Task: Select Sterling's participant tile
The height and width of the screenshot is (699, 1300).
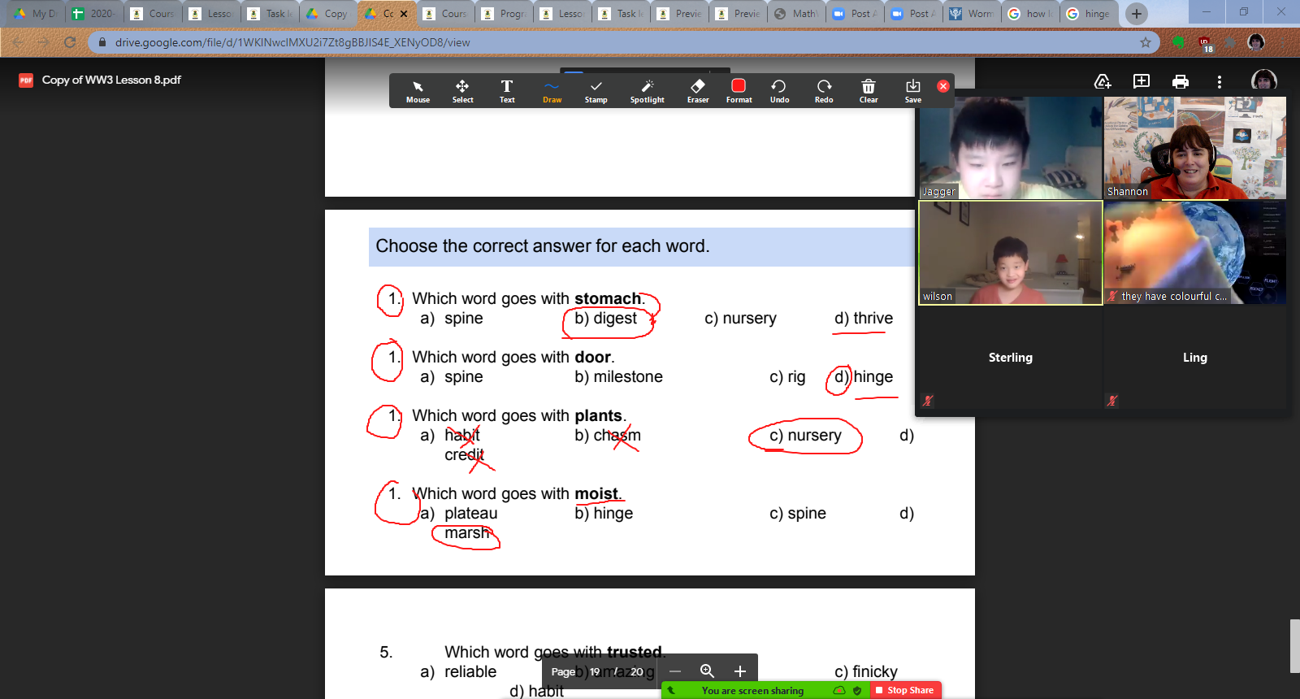Action: [x=1010, y=358]
